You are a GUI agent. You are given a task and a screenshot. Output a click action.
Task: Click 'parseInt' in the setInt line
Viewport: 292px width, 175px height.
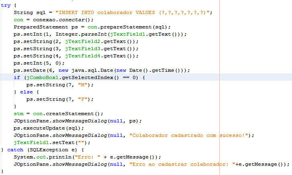pos(94,34)
